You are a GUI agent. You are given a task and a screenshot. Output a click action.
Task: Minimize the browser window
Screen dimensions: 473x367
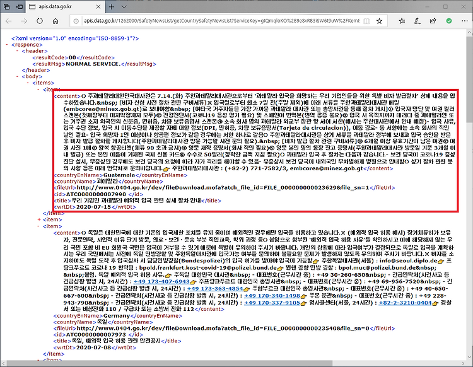pos(428,6)
